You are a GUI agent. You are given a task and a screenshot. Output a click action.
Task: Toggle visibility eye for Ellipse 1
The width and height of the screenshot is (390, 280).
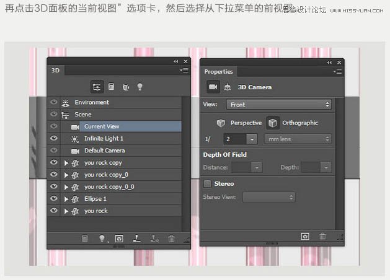[x=54, y=198]
